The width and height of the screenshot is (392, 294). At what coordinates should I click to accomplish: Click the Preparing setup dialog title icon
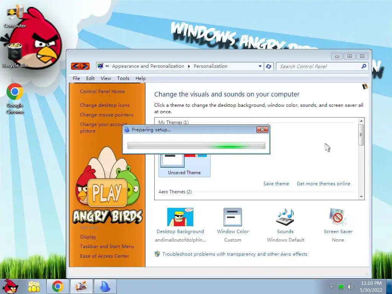[x=127, y=129]
